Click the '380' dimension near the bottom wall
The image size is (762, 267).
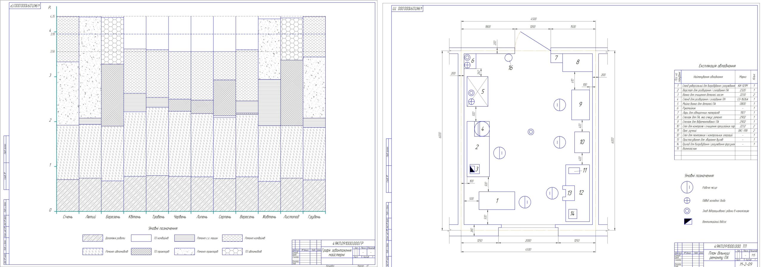471,230
